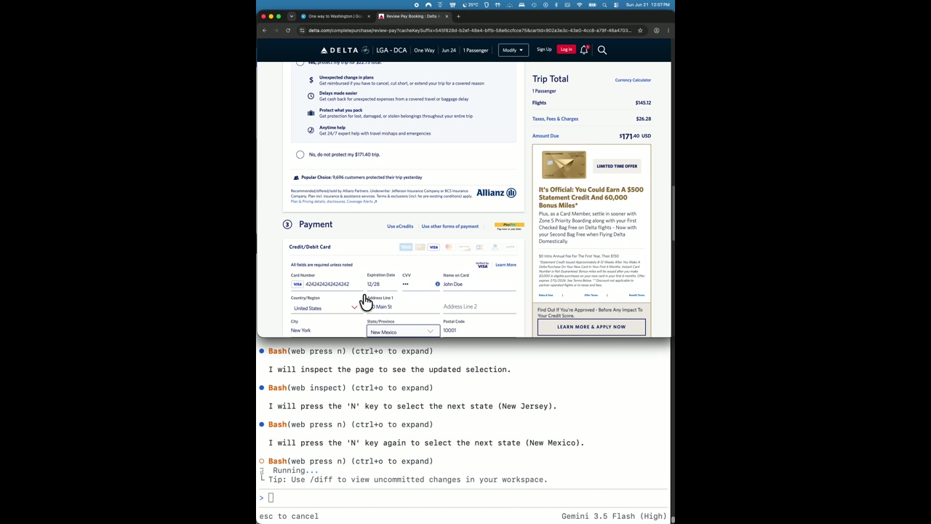
Task: Open the State/Province New Mexico dropdown
Action: [x=403, y=332]
